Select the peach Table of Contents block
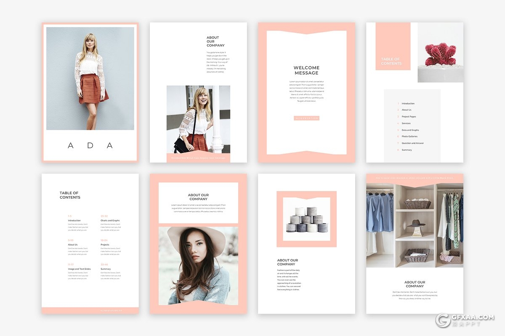Screen dimensions: 505x336 click(393, 46)
